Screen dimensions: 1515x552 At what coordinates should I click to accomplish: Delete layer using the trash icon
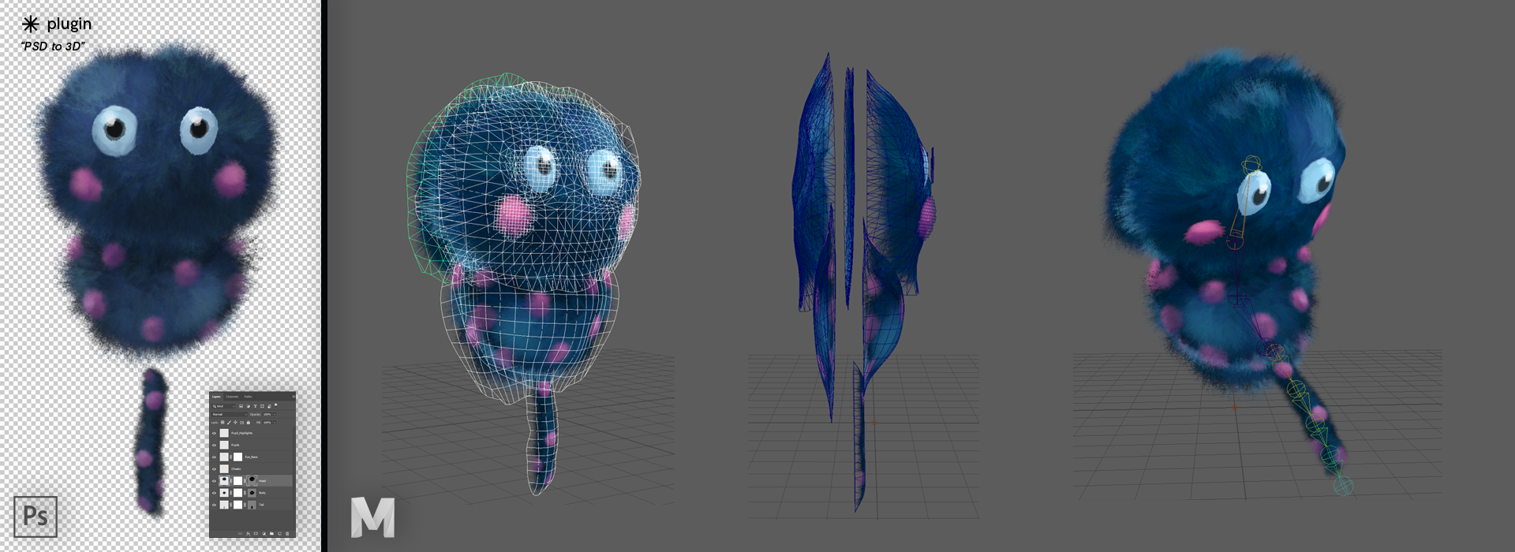click(287, 534)
